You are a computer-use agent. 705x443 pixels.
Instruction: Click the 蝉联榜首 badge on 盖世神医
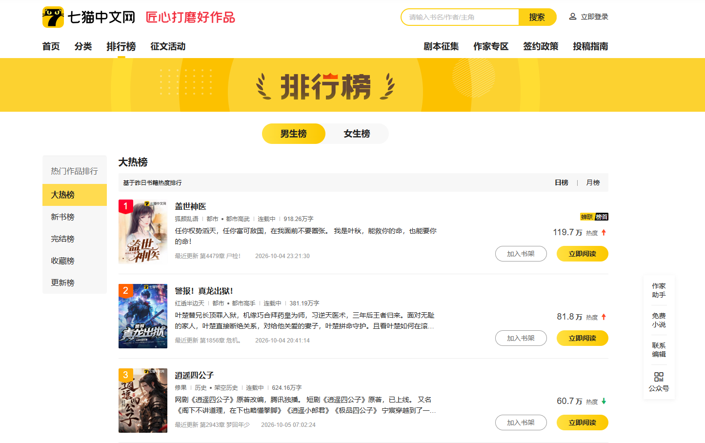point(594,217)
